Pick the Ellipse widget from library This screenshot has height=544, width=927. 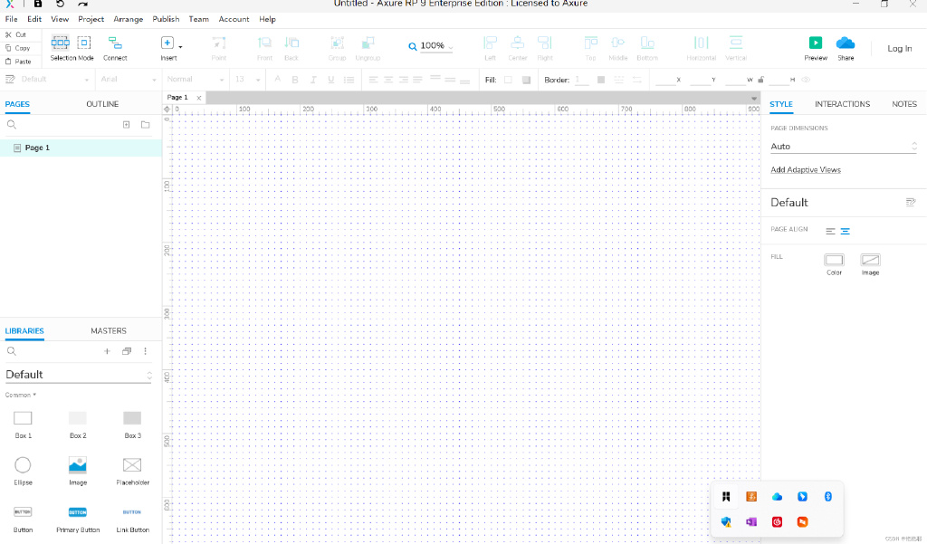[x=23, y=465]
